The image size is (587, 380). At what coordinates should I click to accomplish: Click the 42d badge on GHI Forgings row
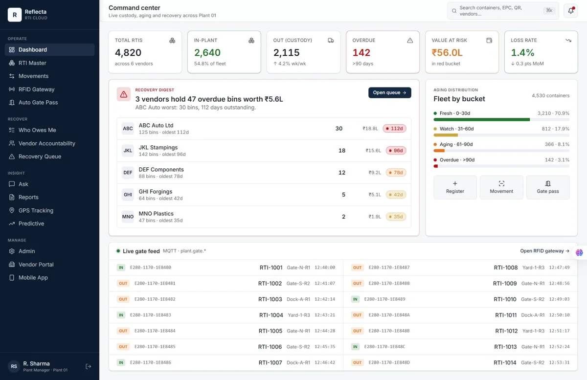pos(396,195)
